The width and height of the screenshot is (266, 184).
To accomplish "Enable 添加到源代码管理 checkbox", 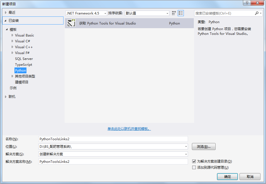I will click(x=194, y=167).
